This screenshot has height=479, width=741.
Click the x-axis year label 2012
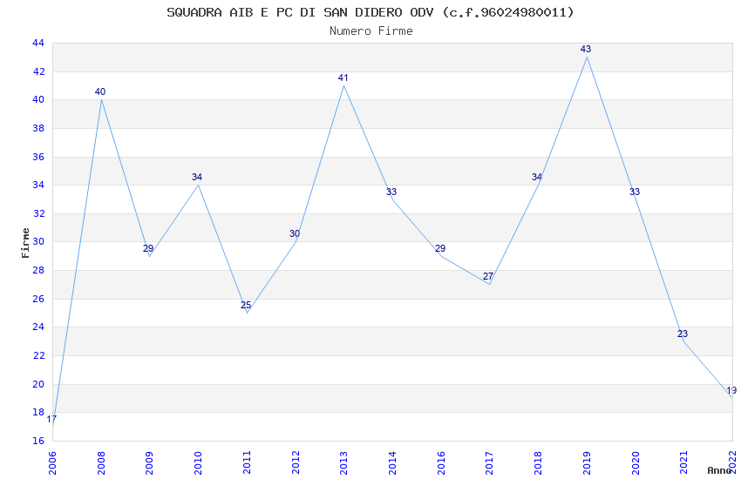tap(296, 462)
